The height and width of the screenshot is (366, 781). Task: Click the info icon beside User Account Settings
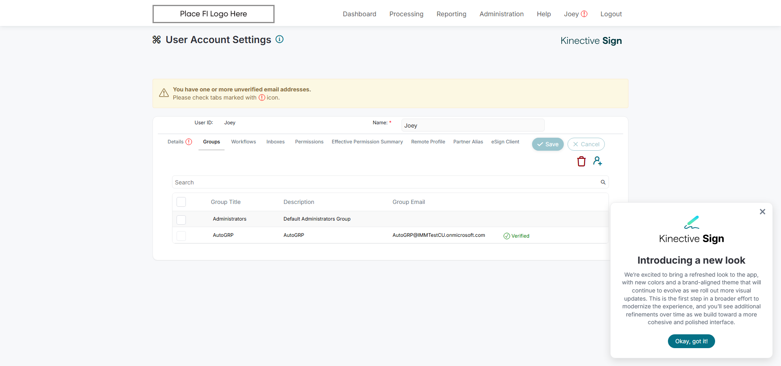(279, 39)
